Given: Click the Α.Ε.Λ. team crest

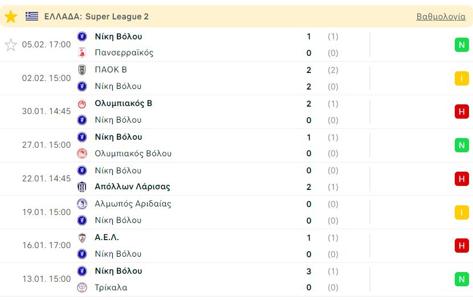Looking at the screenshot, I should [x=82, y=237].
